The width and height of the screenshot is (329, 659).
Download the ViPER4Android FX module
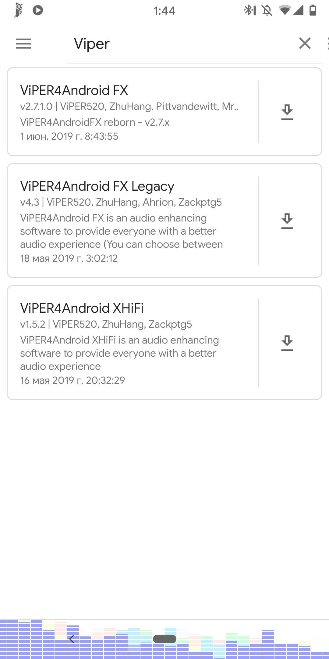point(287,112)
